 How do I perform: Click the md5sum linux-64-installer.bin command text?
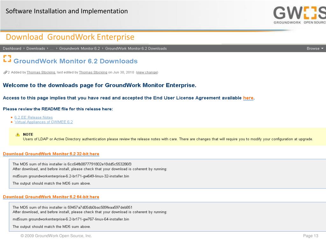[71, 219]
